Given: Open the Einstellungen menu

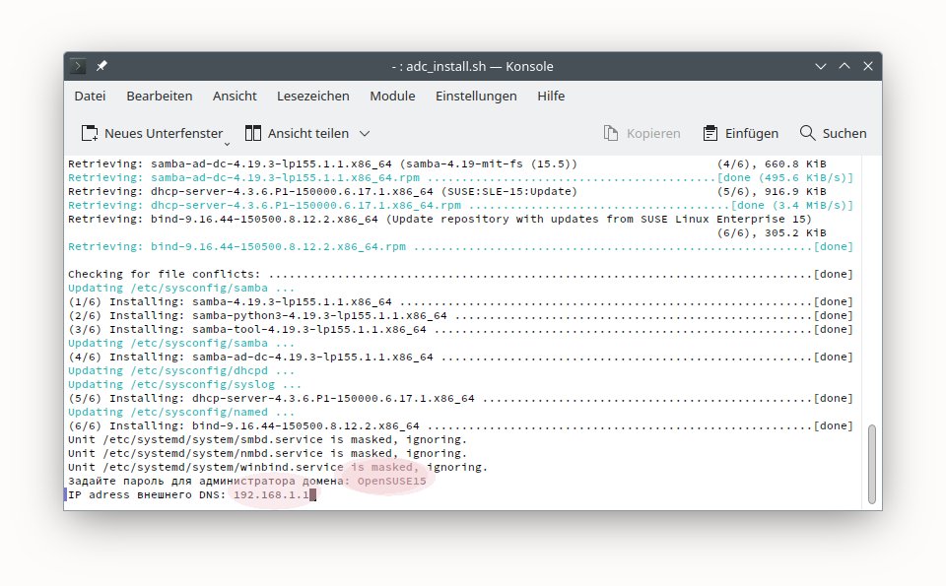Looking at the screenshot, I should (476, 96).
